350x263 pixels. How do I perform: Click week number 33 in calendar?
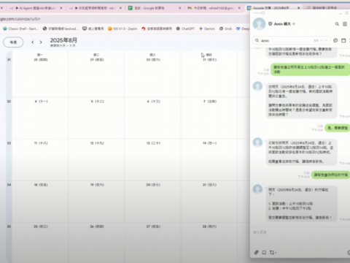(9, 143)
